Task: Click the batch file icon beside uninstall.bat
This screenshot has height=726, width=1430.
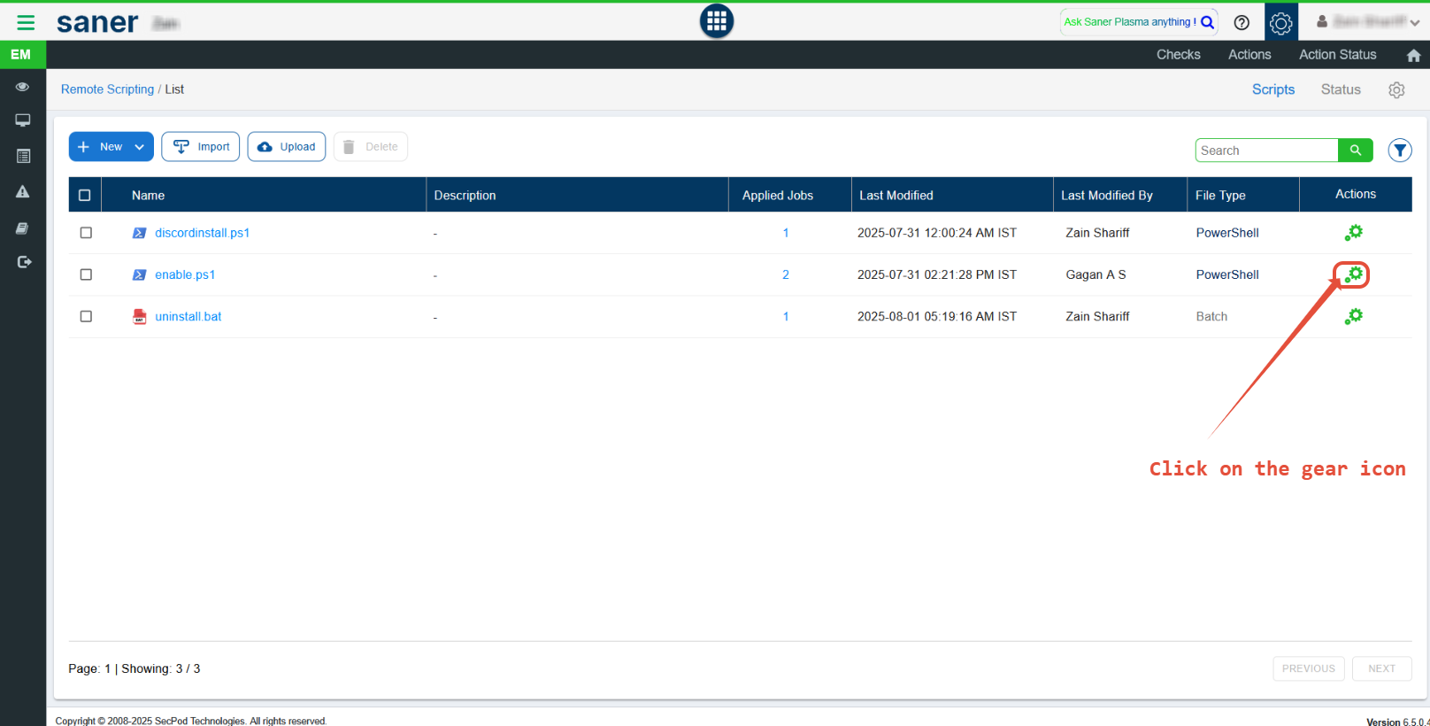Action: point(140,316)
